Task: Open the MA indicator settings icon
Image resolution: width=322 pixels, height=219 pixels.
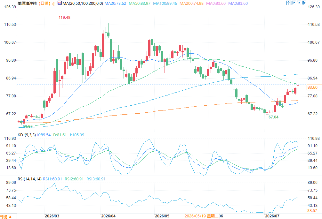Action: coord(60,3)
